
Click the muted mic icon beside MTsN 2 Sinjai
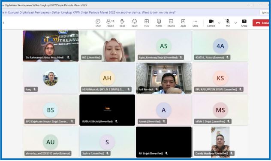click(x=229, y=122)
